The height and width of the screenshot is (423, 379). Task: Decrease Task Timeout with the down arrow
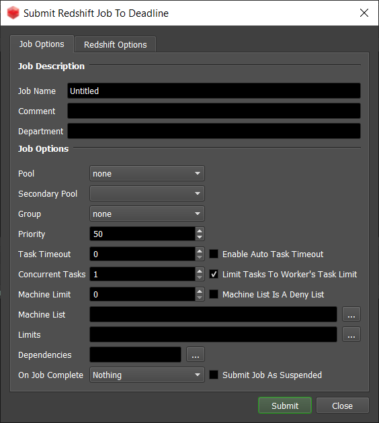(200, 257)
